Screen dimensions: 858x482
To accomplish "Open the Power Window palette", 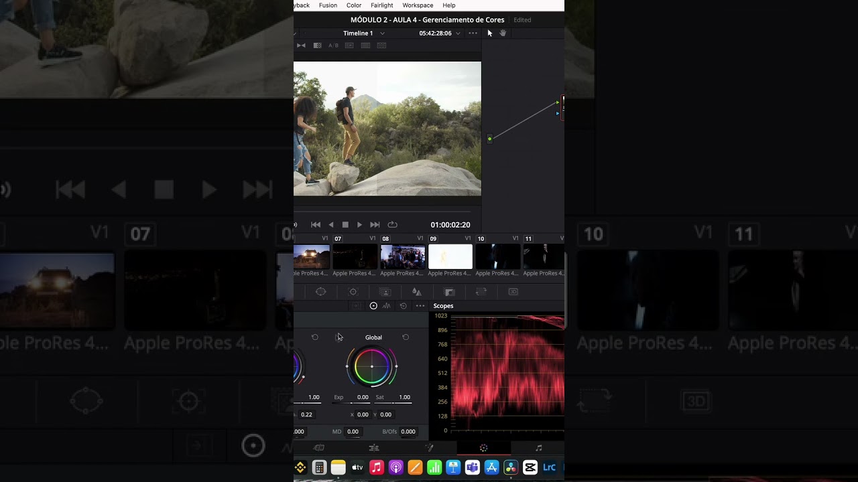I will pyautogui.click(x=321, y=292).
